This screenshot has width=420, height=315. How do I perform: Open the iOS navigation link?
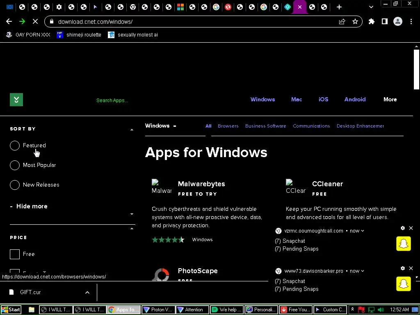pyautogui.click(x=323, y=99)
